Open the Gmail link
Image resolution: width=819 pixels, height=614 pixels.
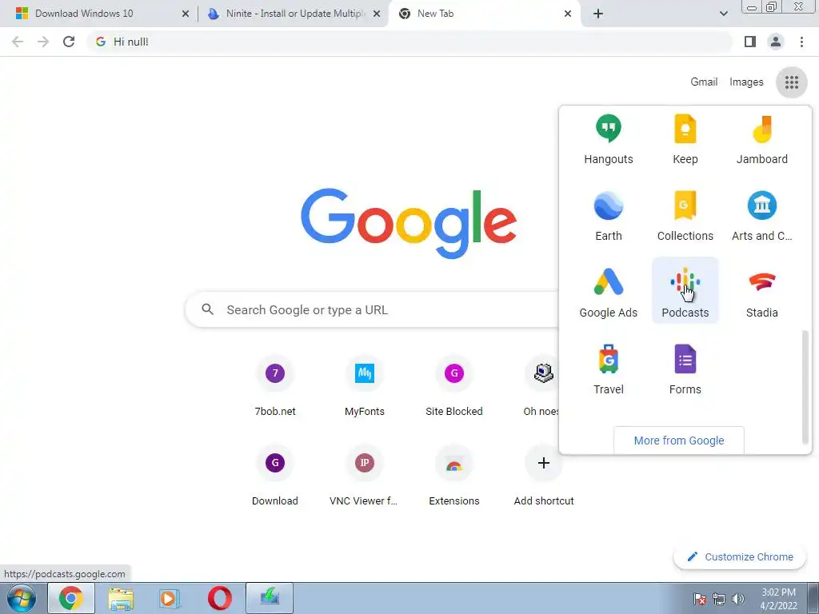704,82
